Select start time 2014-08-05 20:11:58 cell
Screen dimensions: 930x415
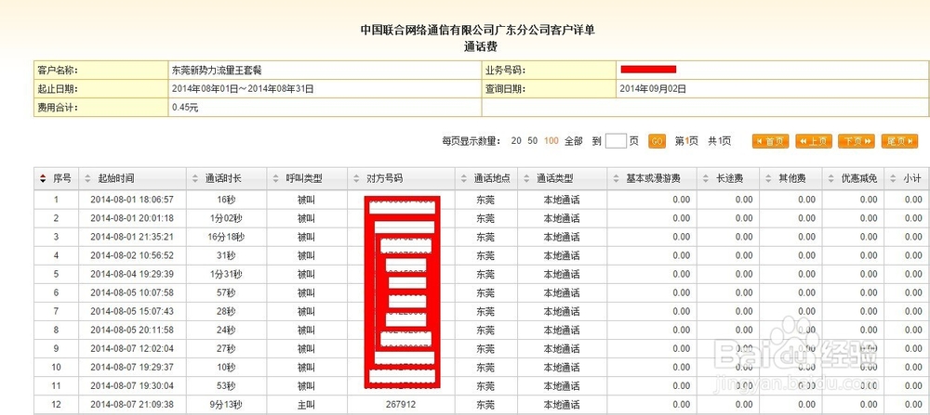(x=132, y=331)
